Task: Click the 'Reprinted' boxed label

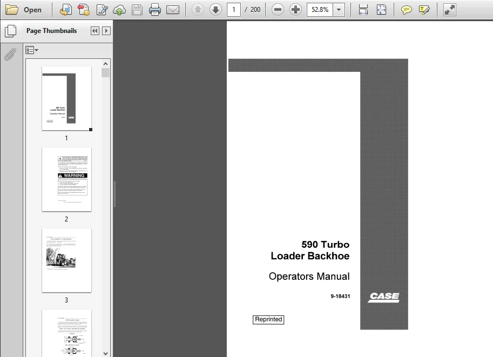Action: pyautogui.click(x=268, y=320)
